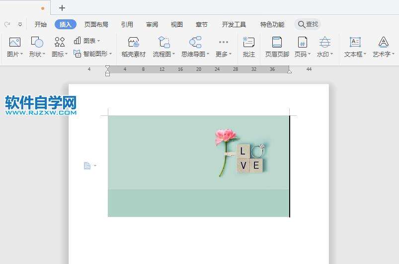Open 智能图形 smart graphics icon
This screenshot has width=399, height=264.
tap(77, 53)
